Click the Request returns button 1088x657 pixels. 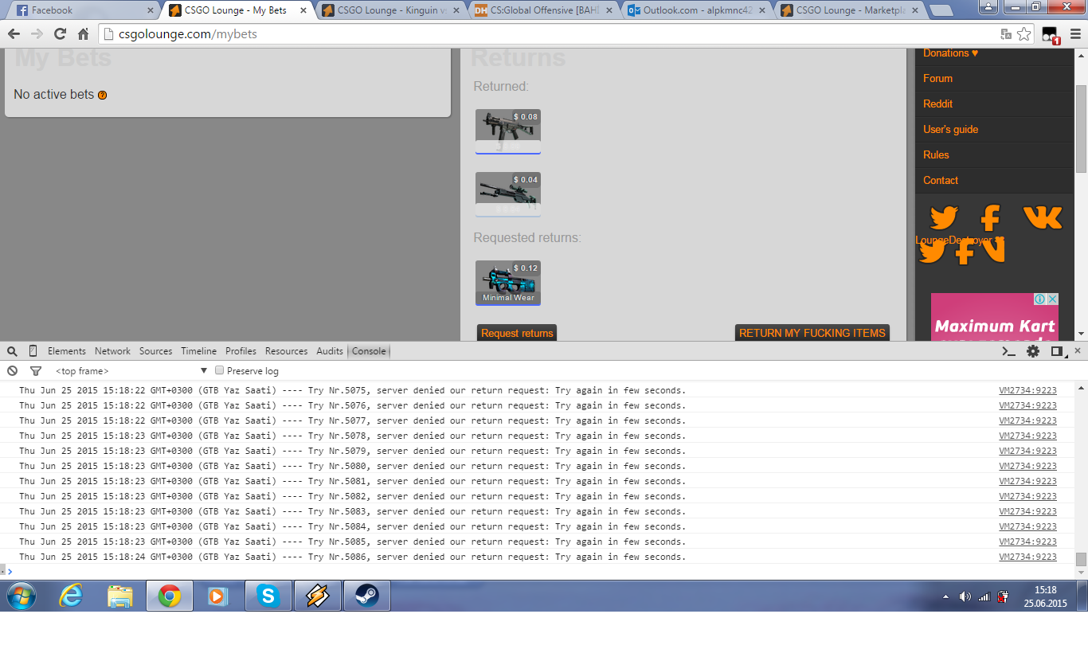(517, 333)
